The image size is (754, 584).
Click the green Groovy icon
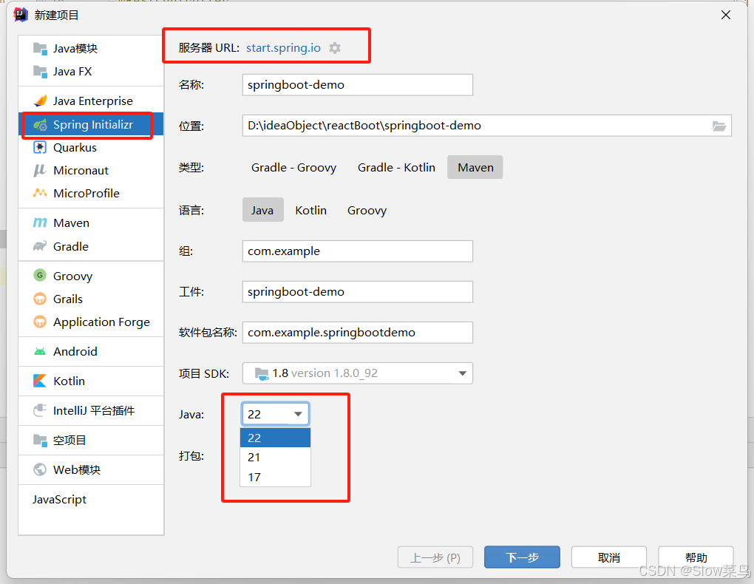[x=40, y=275]
